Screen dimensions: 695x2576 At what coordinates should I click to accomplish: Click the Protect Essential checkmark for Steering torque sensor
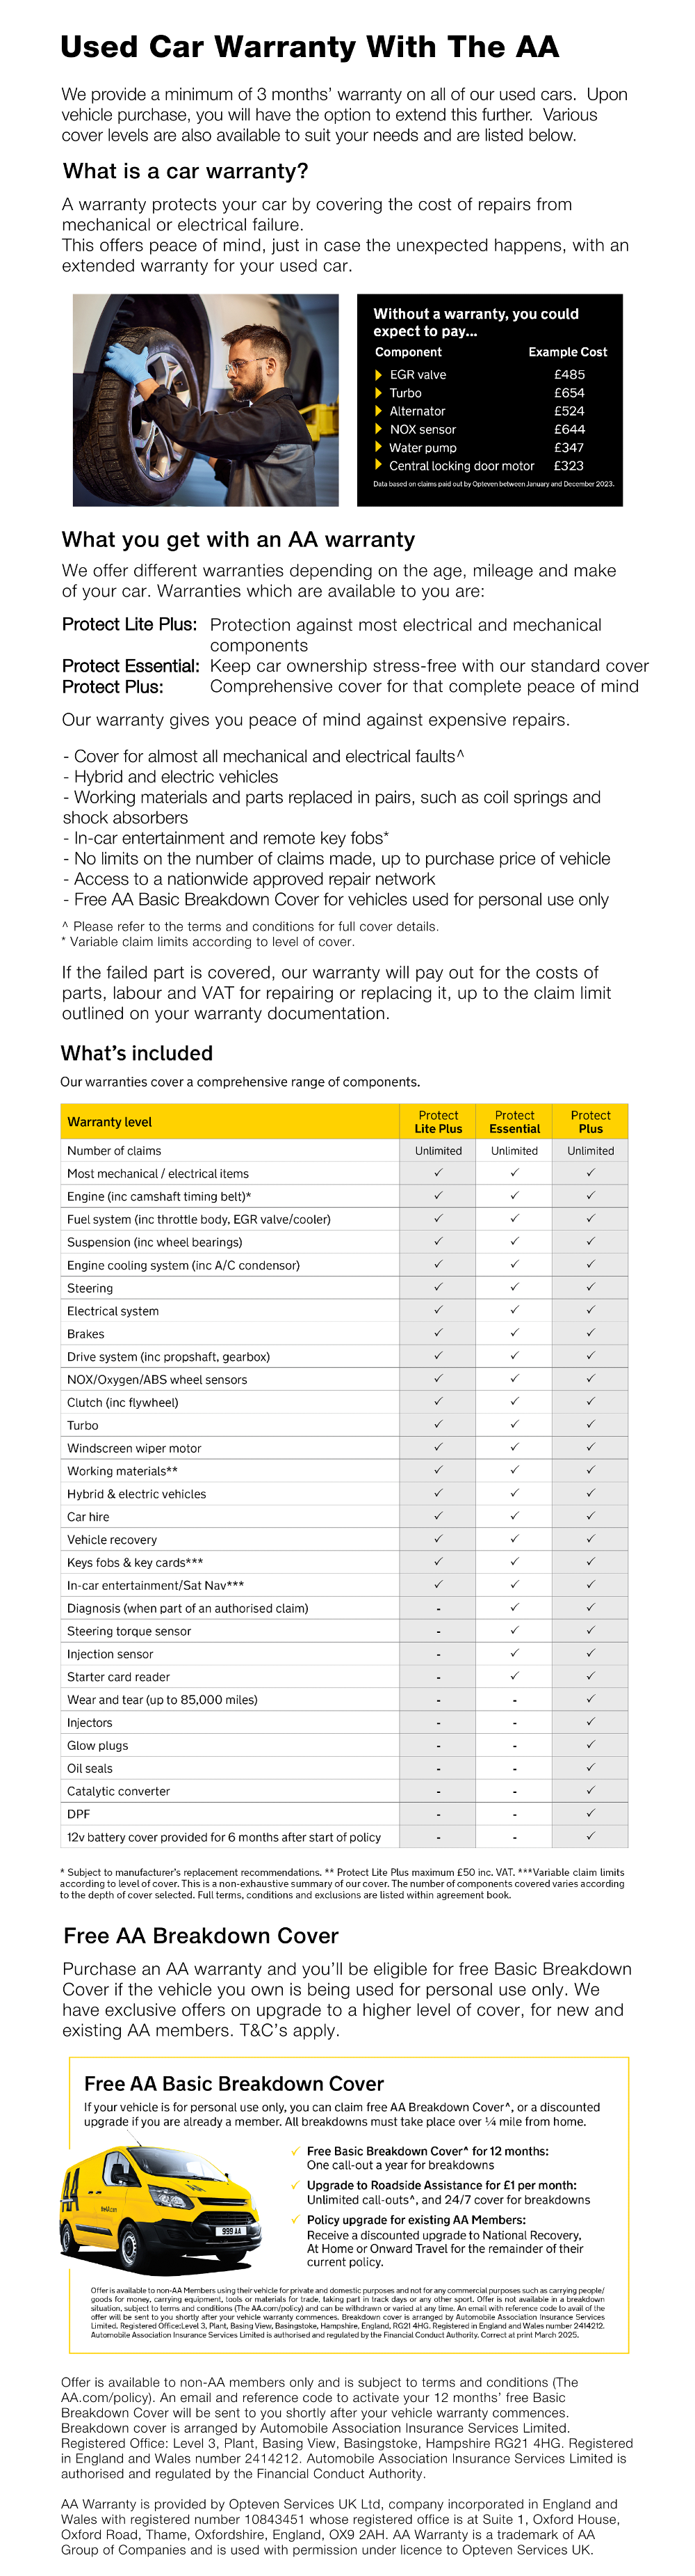514,1630
